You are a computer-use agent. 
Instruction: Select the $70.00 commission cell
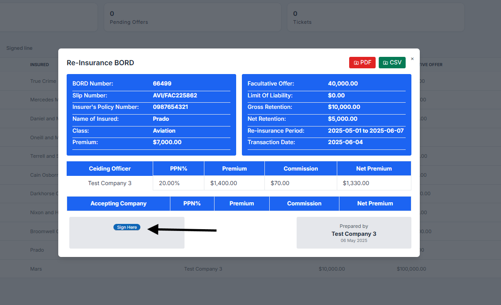click(280, 183)
